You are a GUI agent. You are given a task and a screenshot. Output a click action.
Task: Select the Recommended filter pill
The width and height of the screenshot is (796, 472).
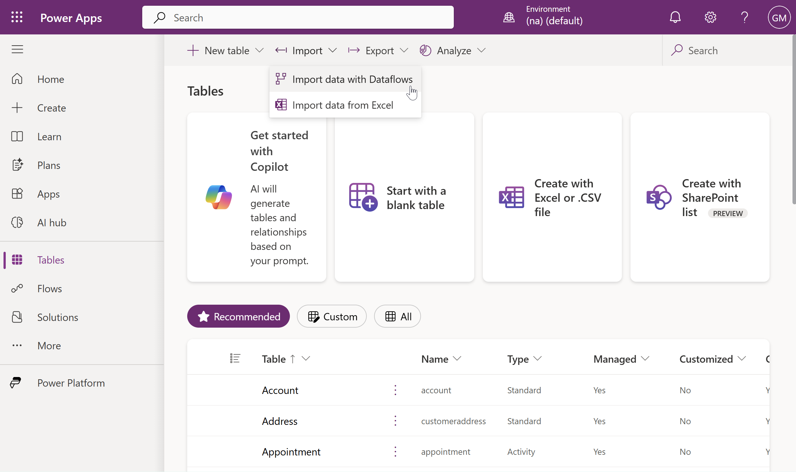[238, 316]
